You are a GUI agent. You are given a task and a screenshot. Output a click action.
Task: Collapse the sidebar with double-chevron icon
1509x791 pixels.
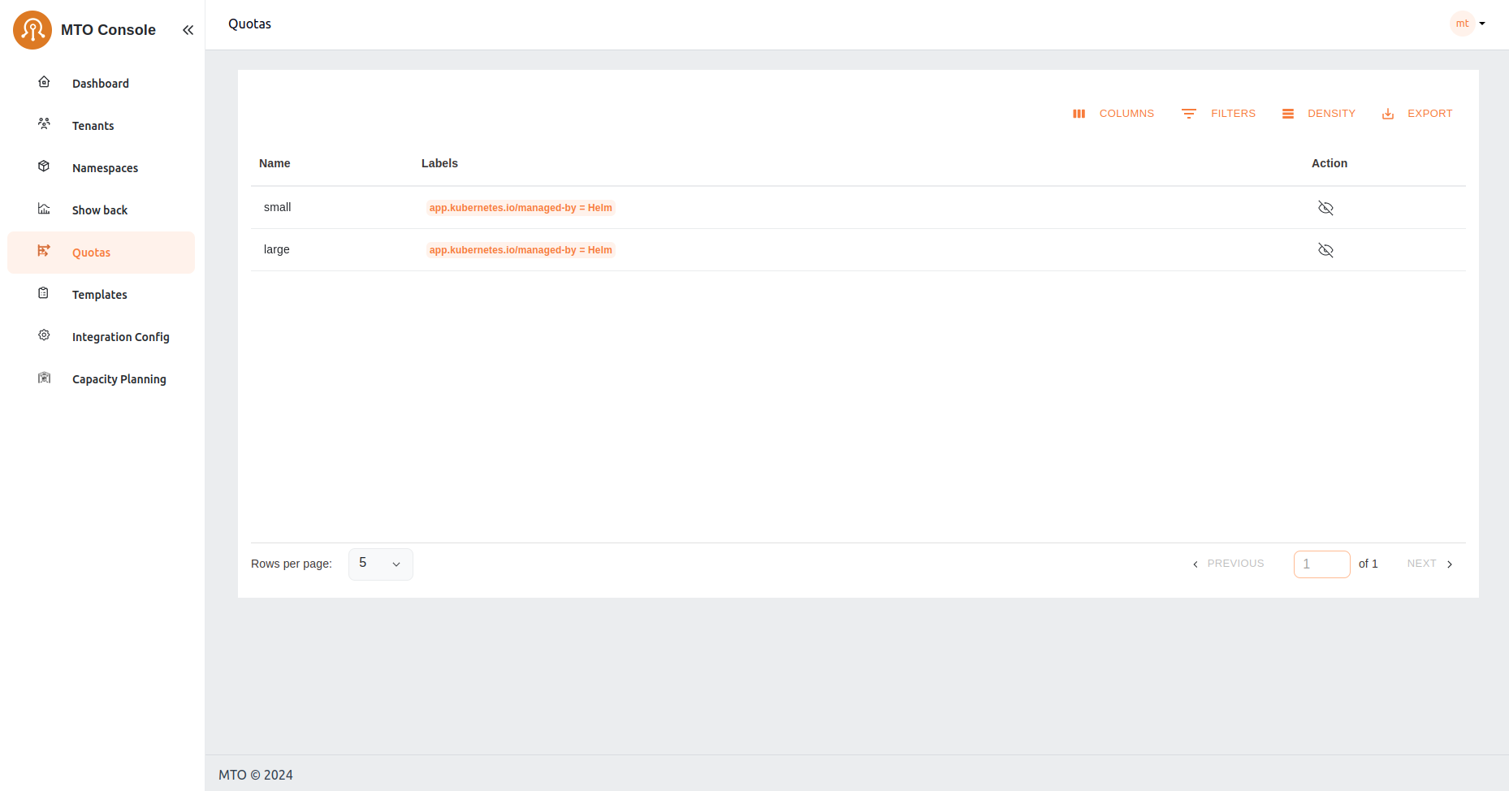point(188,30)
